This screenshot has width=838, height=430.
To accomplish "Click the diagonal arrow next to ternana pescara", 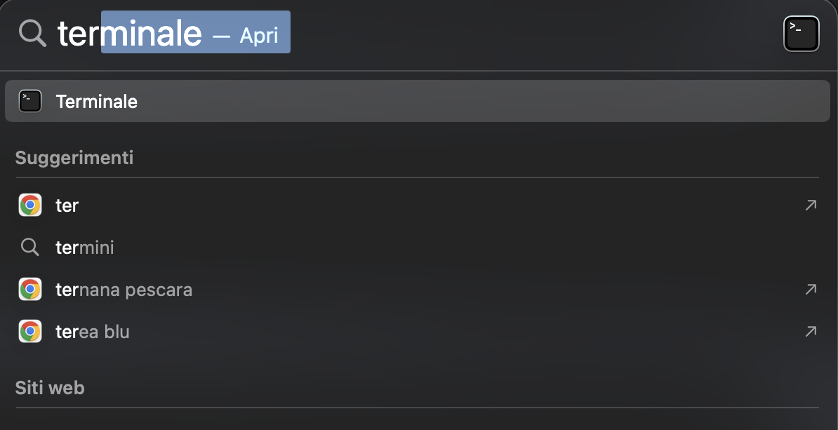I will click(811, 289).
